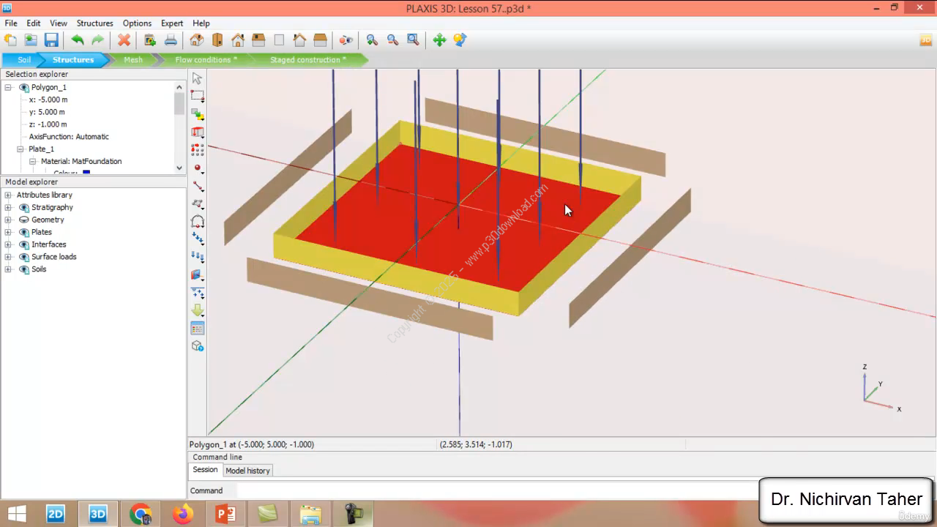Screen dimensions: 937x527
Task: Open the Windows Start button
Action: 16,514
